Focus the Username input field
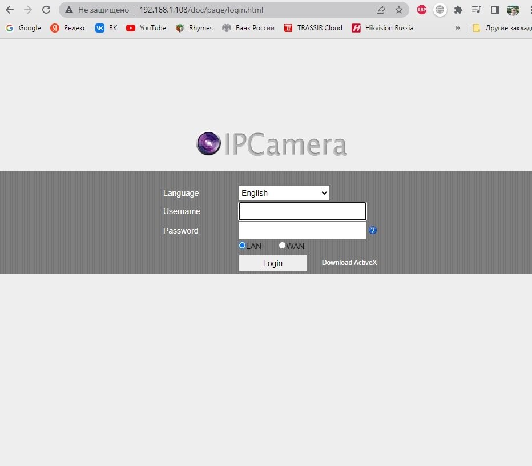The height and width of the screenshot is (466, 532). coord(303,211)
